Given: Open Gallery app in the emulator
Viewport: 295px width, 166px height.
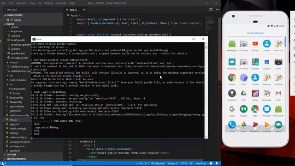Looking at the screenshot, I should pos(255,93).
